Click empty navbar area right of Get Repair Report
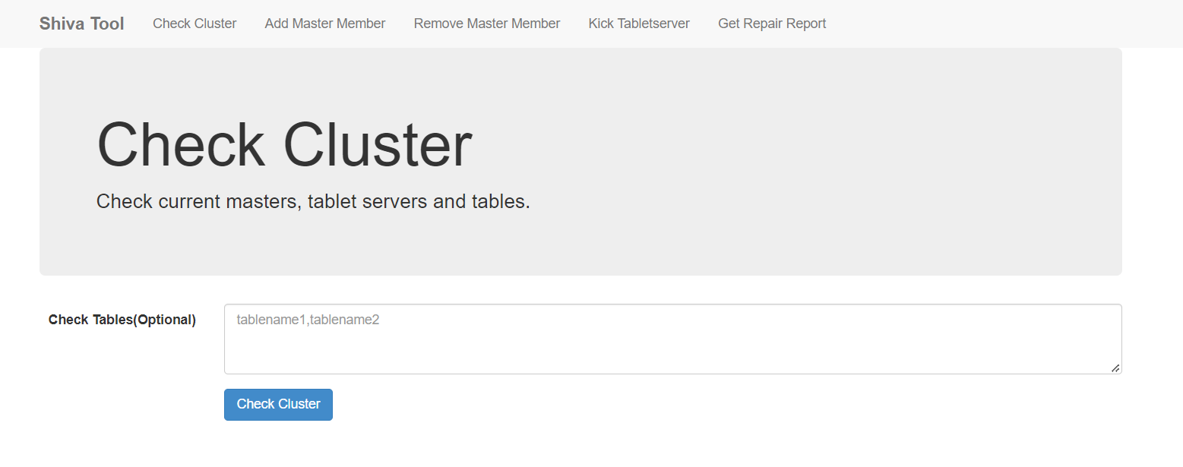Screen dimensions: 1183x467 point(988,24)
